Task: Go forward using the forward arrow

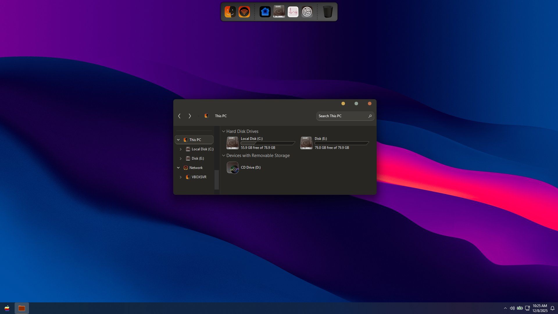Action: [190, 116]
